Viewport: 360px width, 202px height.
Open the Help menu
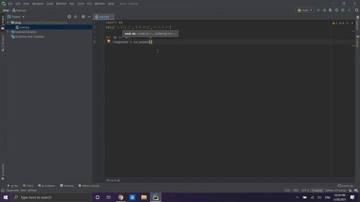point(111,4)
